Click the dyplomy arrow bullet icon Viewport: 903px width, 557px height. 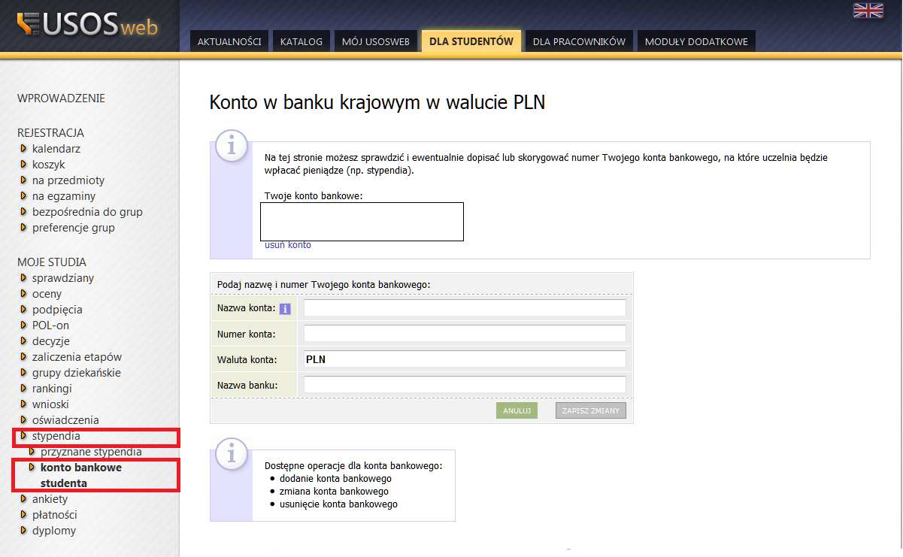click(x=24, y=531)
